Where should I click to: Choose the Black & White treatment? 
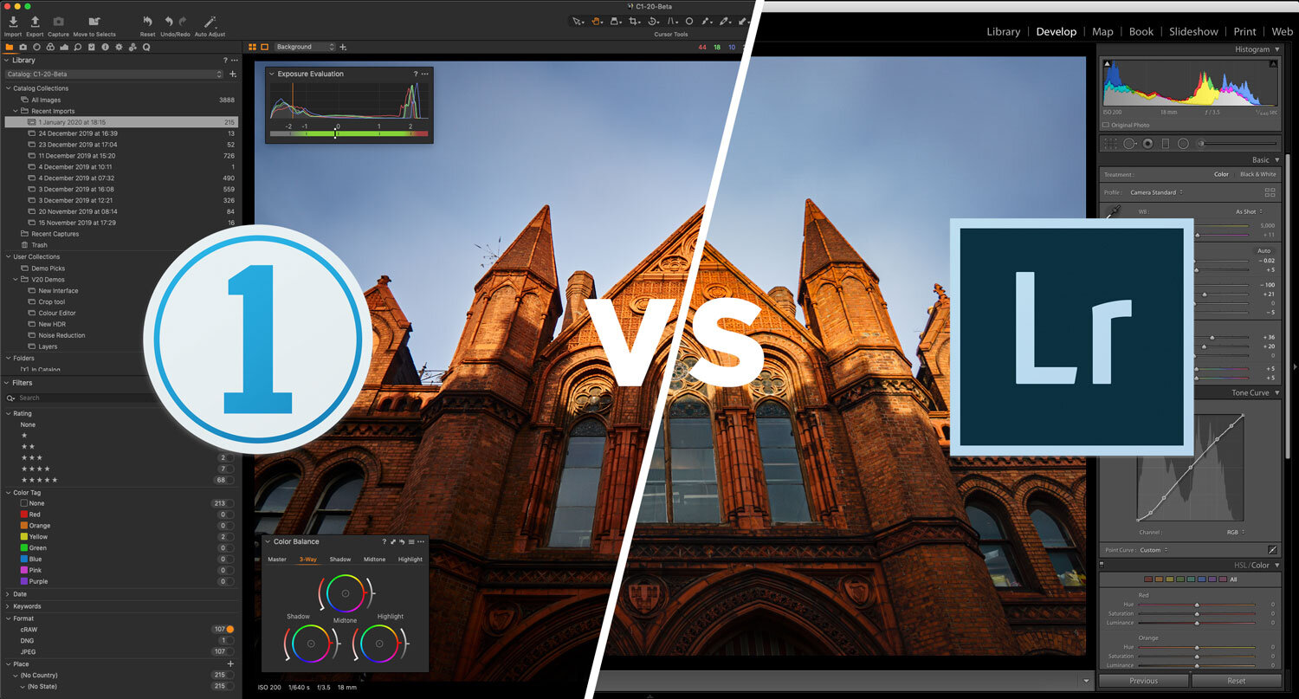coord(1258,174)
